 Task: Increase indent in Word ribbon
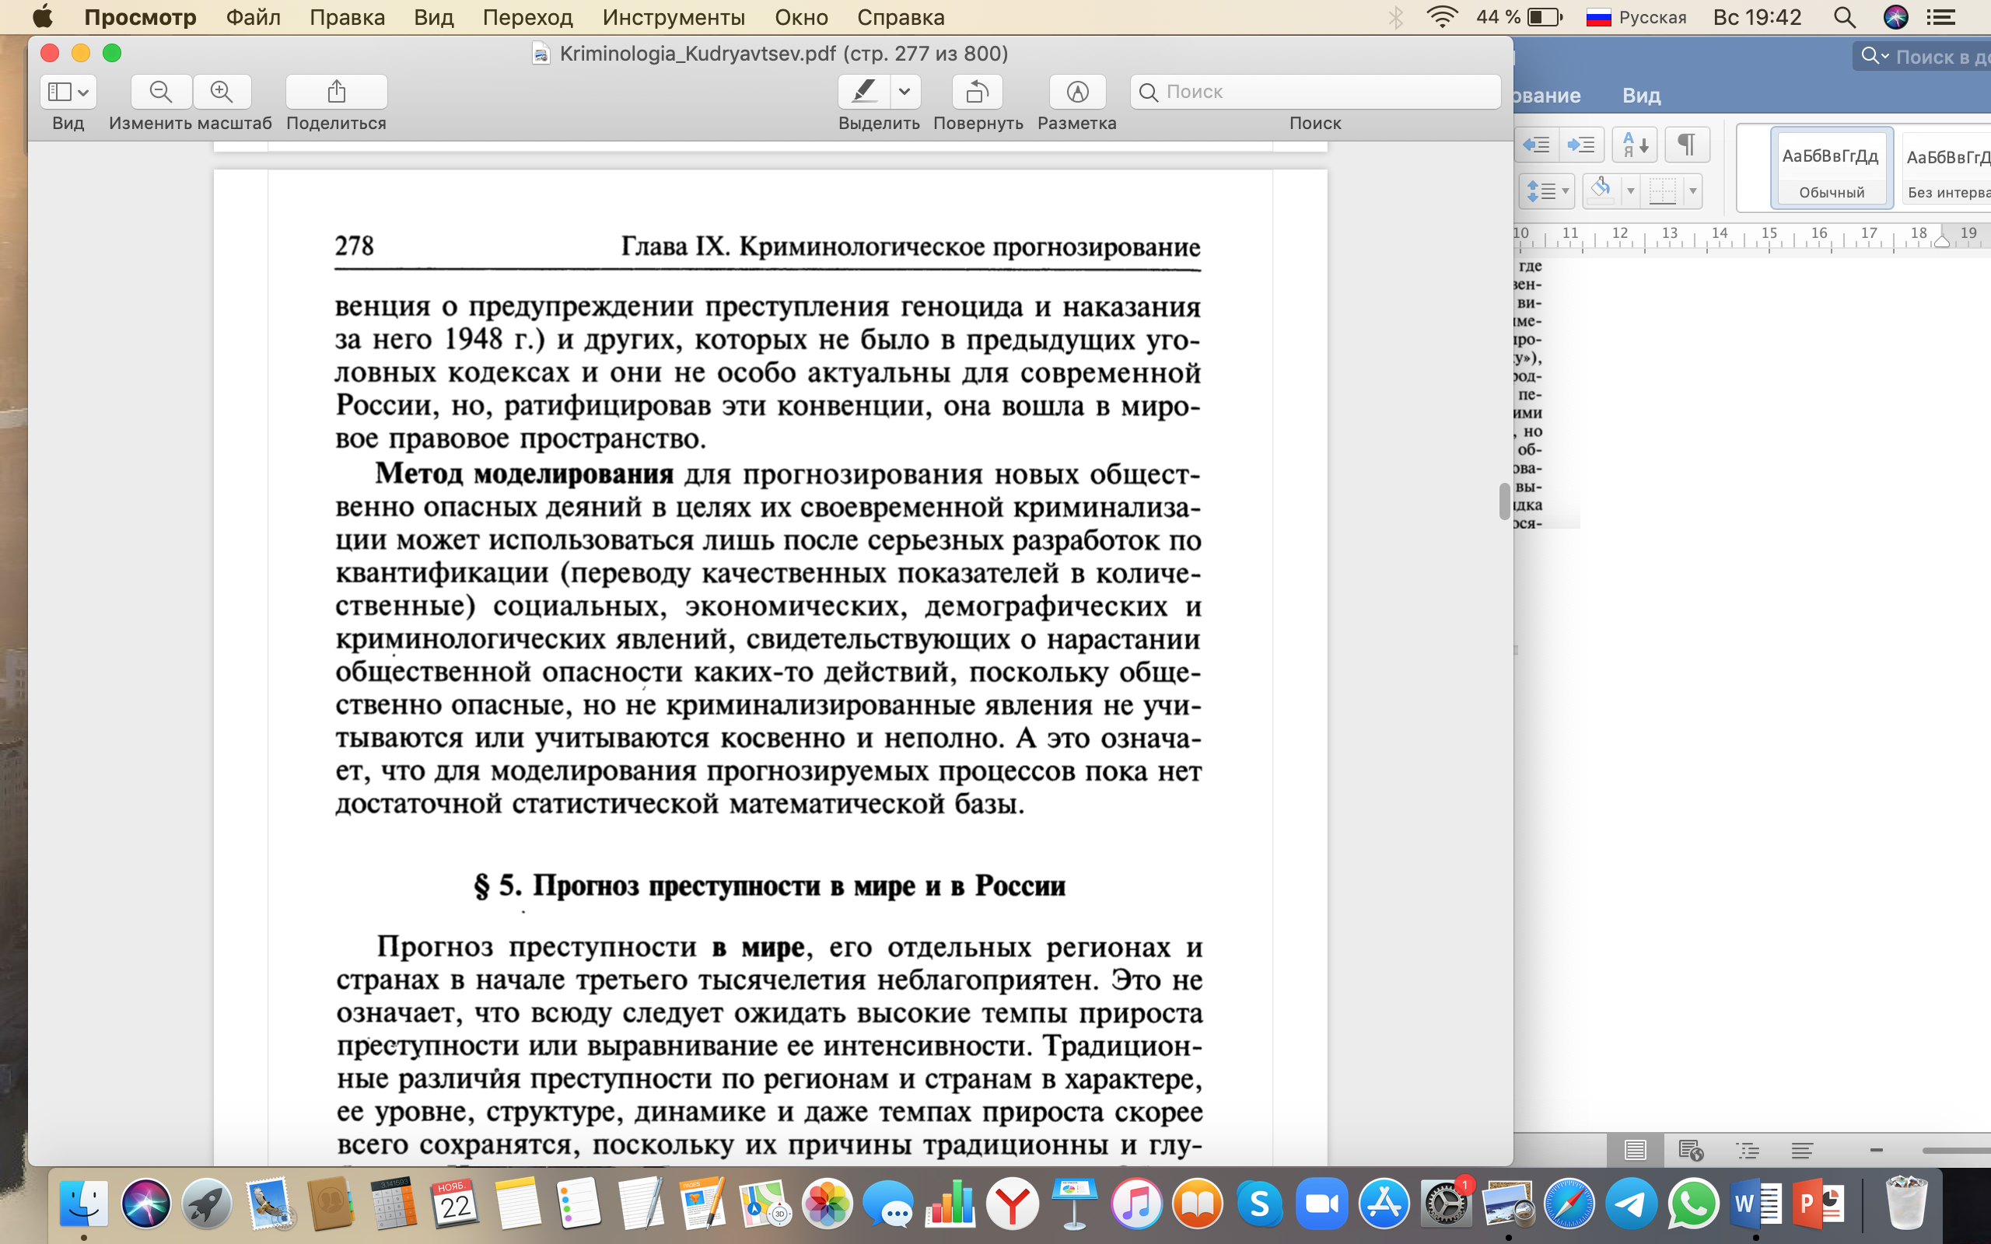coord(1580,145)
